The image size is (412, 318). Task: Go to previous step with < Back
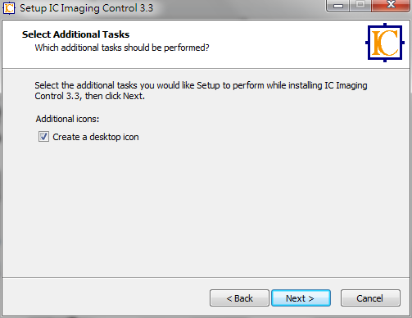(239, 298)
